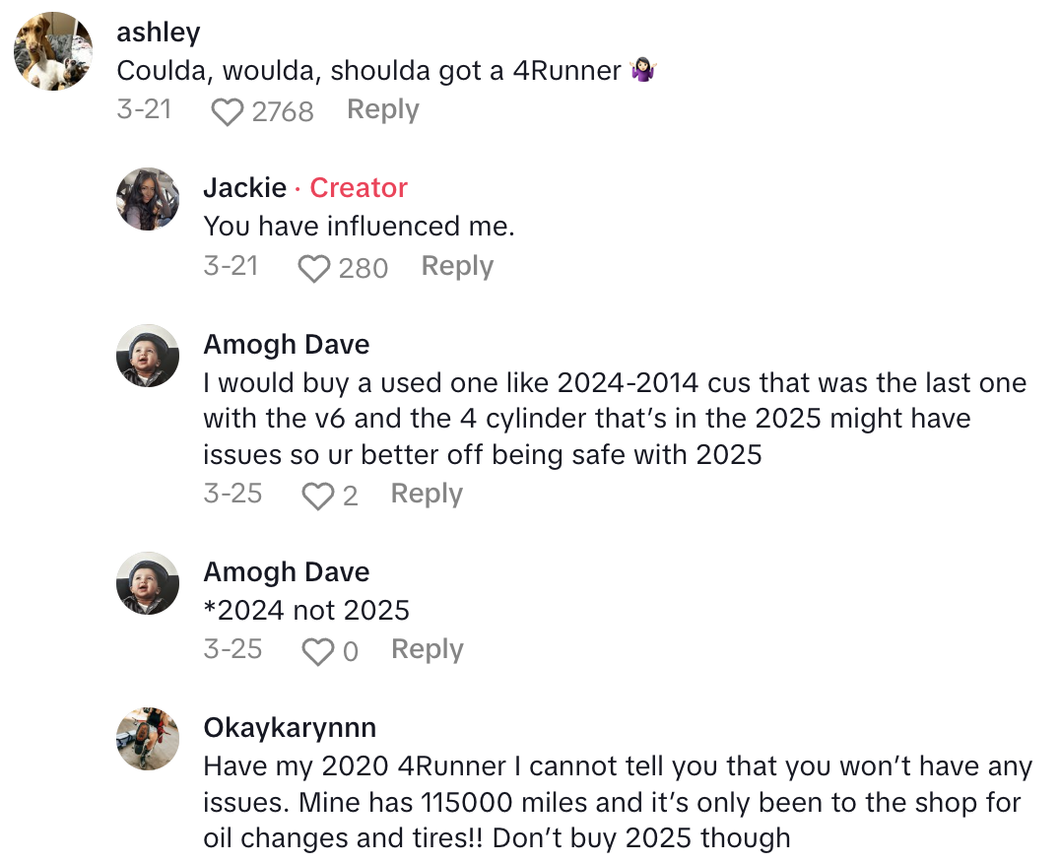Reply to Amogh Dave's v6 comment
The image size is (1060, 863).
427,494
